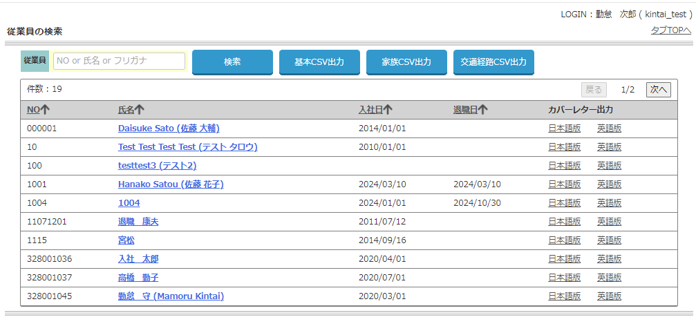Jump to タブTOPへ link

click(670, 31)
